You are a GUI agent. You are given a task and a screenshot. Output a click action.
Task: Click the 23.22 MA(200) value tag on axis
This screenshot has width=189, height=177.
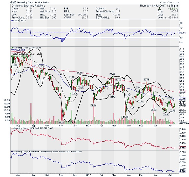182,92
